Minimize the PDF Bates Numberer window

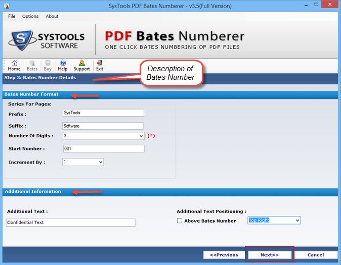coord(306,5)
